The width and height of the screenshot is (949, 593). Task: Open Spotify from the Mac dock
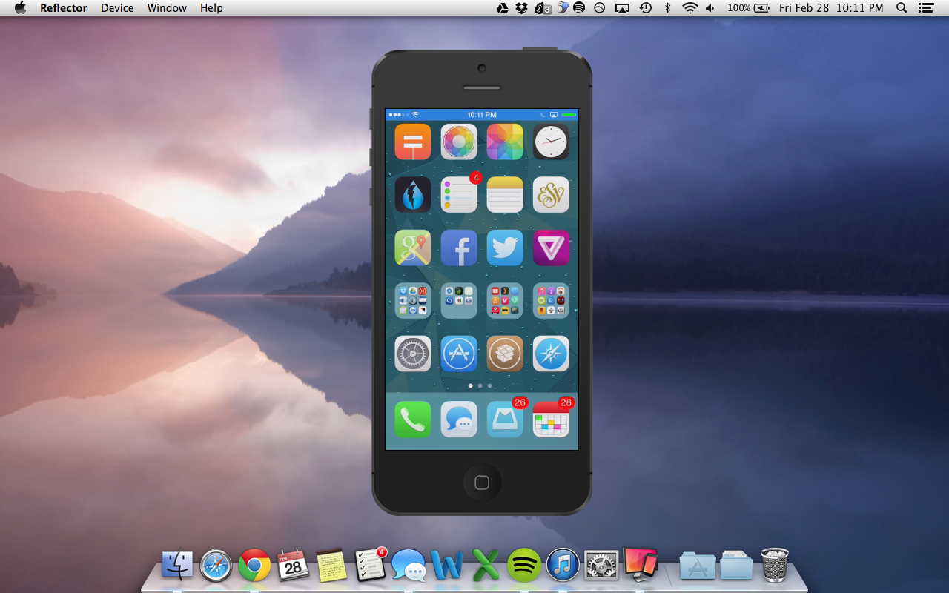pyautogui.click(x=524, y=566)
